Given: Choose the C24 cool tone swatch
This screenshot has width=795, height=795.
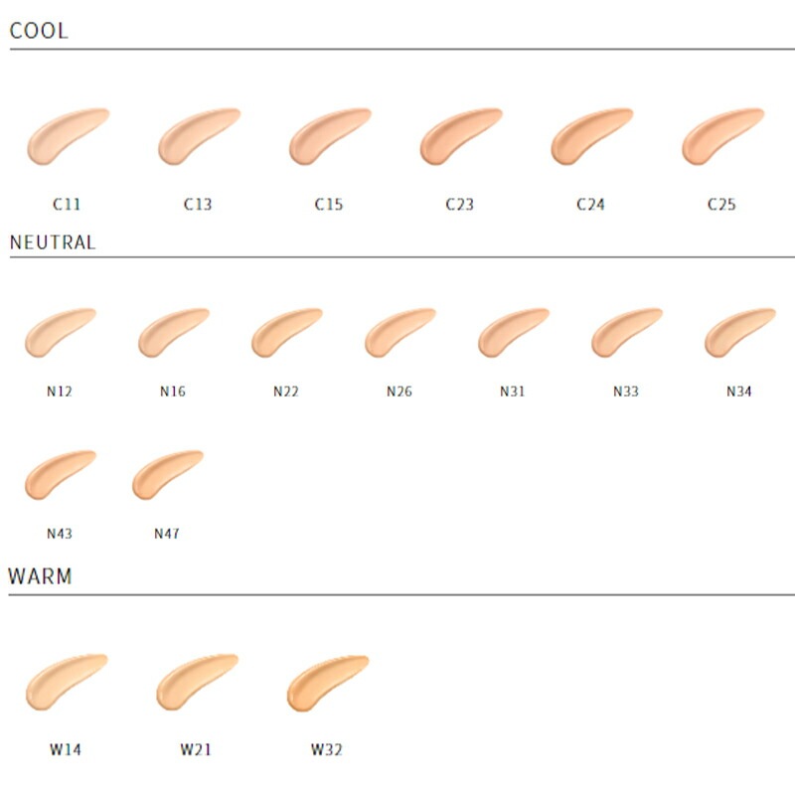Looking at the screenshot, I should point(588,137).
